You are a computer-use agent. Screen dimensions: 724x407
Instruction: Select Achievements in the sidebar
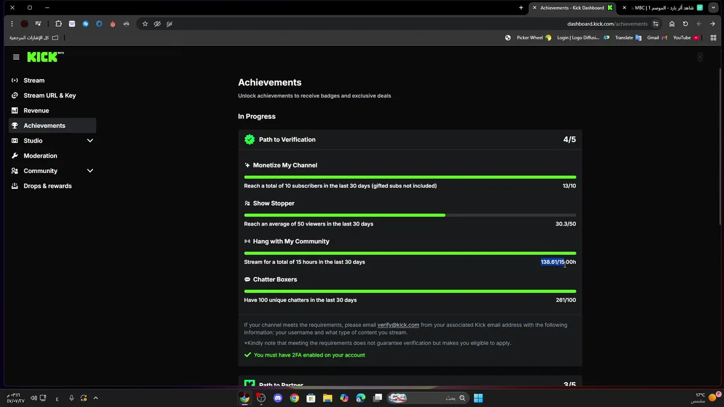point(52,125)
